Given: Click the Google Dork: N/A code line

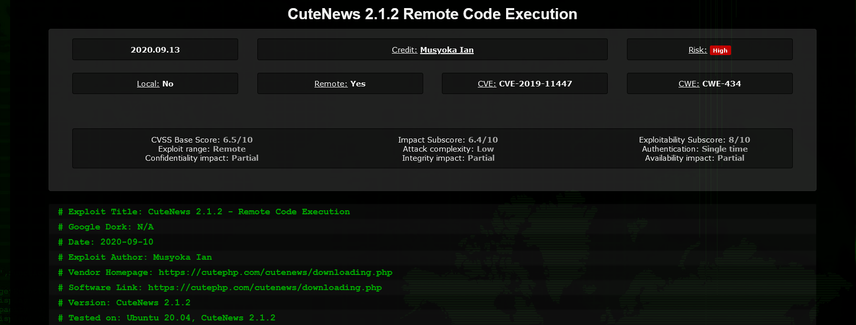Looking at the screenshot, I should coord(106,227).
